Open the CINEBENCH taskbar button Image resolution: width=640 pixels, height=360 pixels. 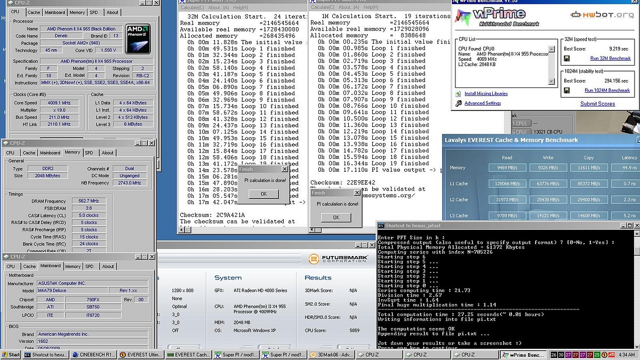[x=94, y=355]
